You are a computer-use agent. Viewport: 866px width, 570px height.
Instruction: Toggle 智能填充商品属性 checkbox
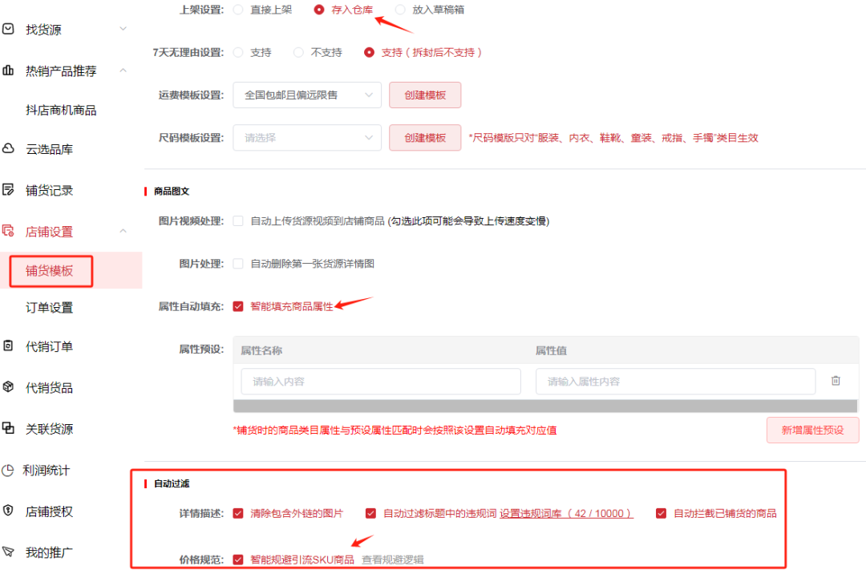(238, 306)
